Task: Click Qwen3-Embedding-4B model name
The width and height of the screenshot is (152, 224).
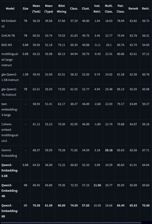Action: [10, 191]
